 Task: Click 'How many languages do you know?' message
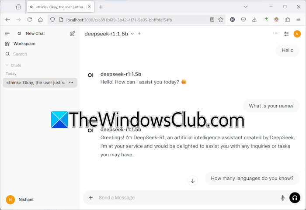click(x=252, y=178)
